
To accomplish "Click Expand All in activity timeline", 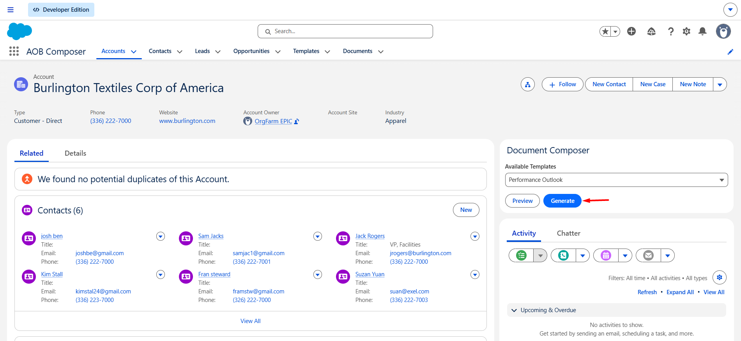I will click(680, 292).
